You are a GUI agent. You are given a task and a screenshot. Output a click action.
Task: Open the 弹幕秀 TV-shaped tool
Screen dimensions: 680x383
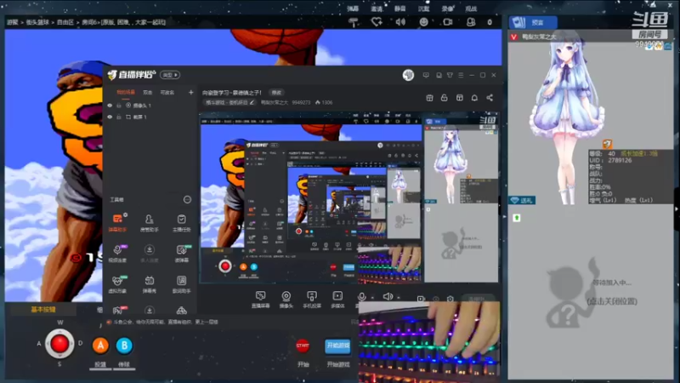click(x=150, y=284)
